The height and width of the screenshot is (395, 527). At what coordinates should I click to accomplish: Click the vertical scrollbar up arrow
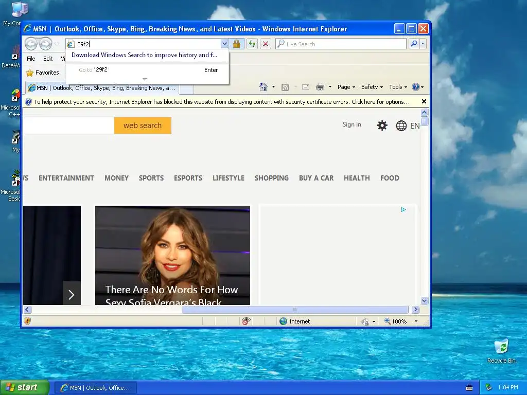(424, 112)
